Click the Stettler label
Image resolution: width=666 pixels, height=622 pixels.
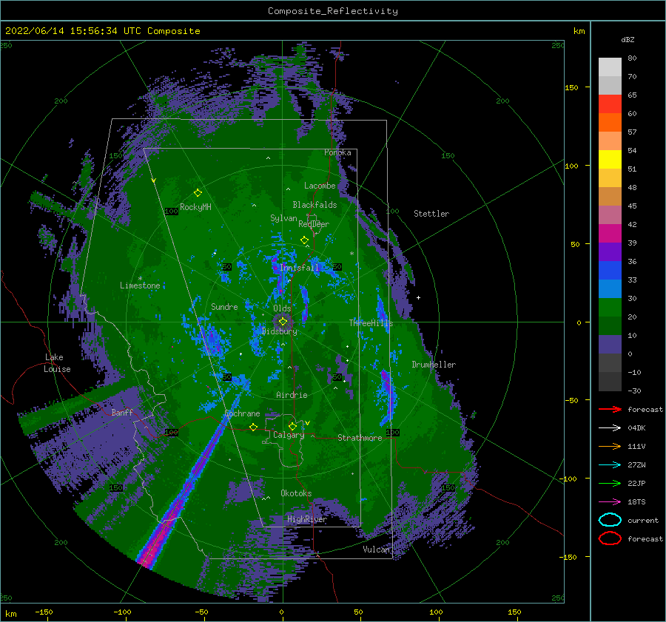pos(431,214)
